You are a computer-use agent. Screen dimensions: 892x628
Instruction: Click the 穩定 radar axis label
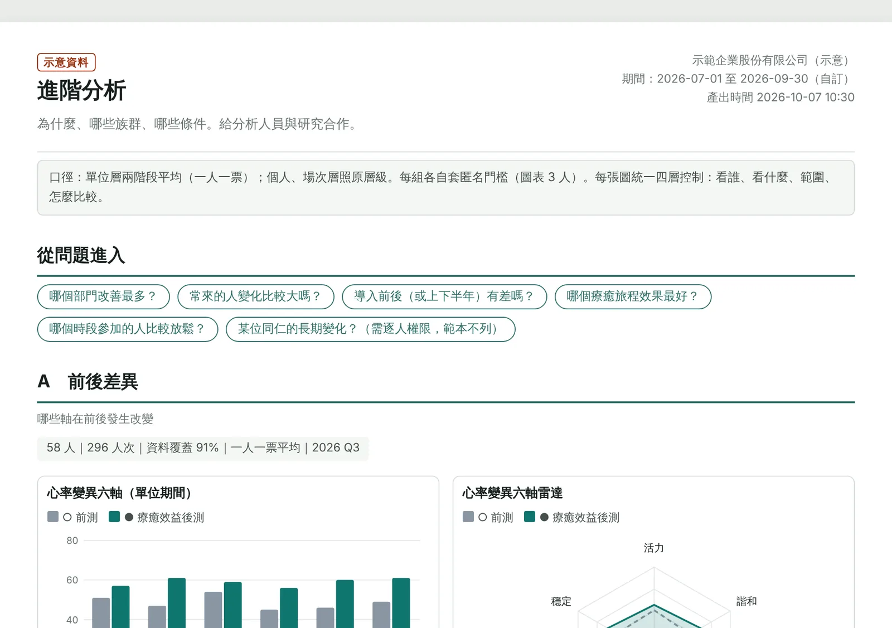click(x=561, y=602)
